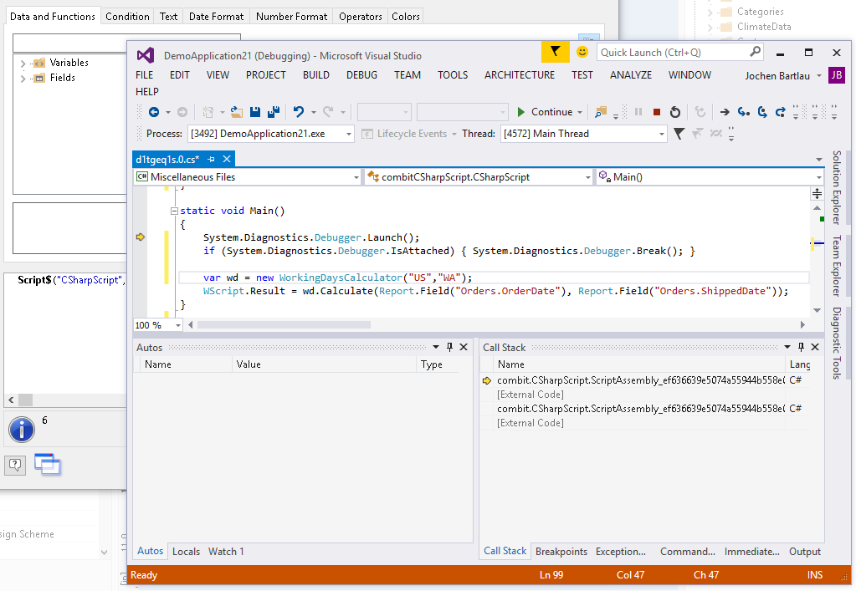Open the Solution Explorer side tab
The image size is (856, 591).
pyautogui.click(x=837, y=187)
